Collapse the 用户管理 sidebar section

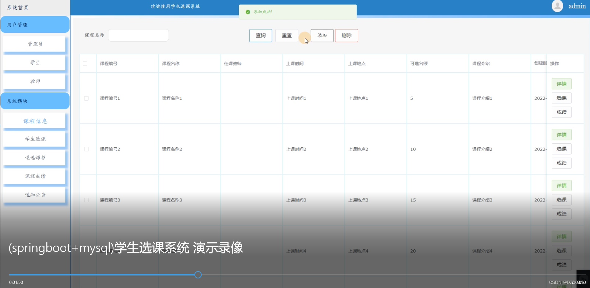[35, 25]
